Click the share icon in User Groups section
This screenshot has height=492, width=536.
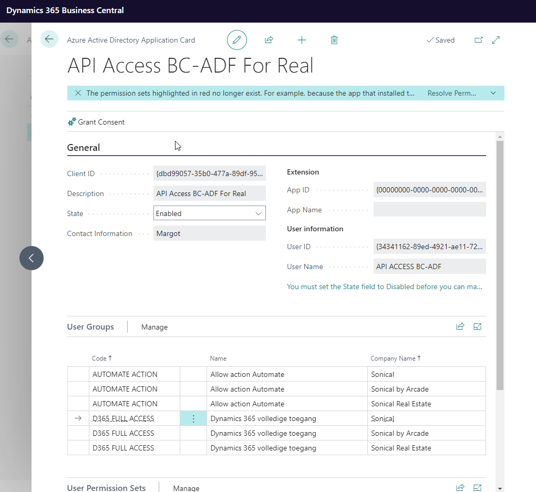click(460, 326)
